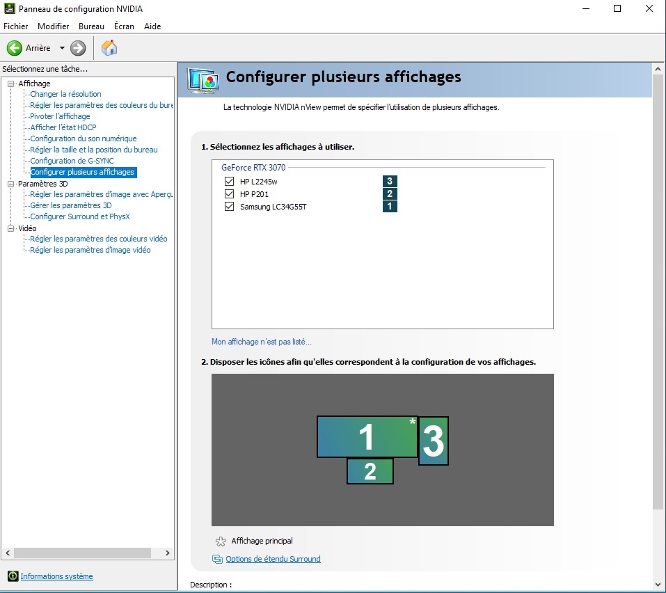This screenshot has width=666, height=593.
Task: Click the main panel scroll down arrow
Action: click(x=658, y=585)
